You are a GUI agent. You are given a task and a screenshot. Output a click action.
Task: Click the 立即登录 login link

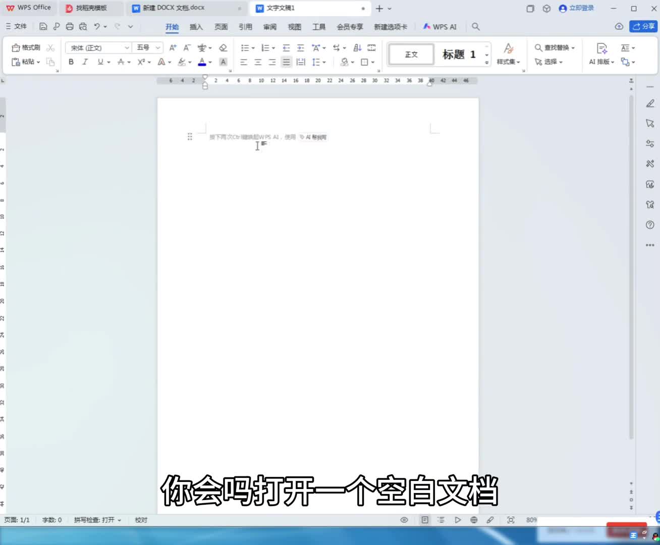[x=577, y=8]
